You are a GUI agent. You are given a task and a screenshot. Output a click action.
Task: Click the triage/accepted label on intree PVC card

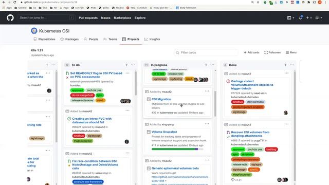point(83,141)
